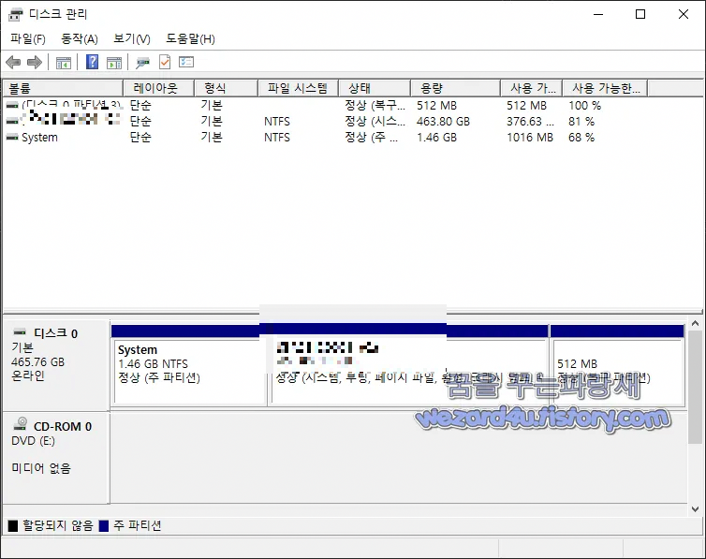Open the 보기(V) menu
Viewport: 706px width, 559px height.
point(132,38)
